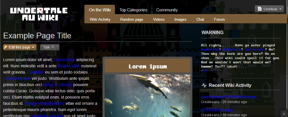Screen dimensions: 288x117
Task: Click the Recent Wiki Activity pulse icon
Action: [204, 85]
